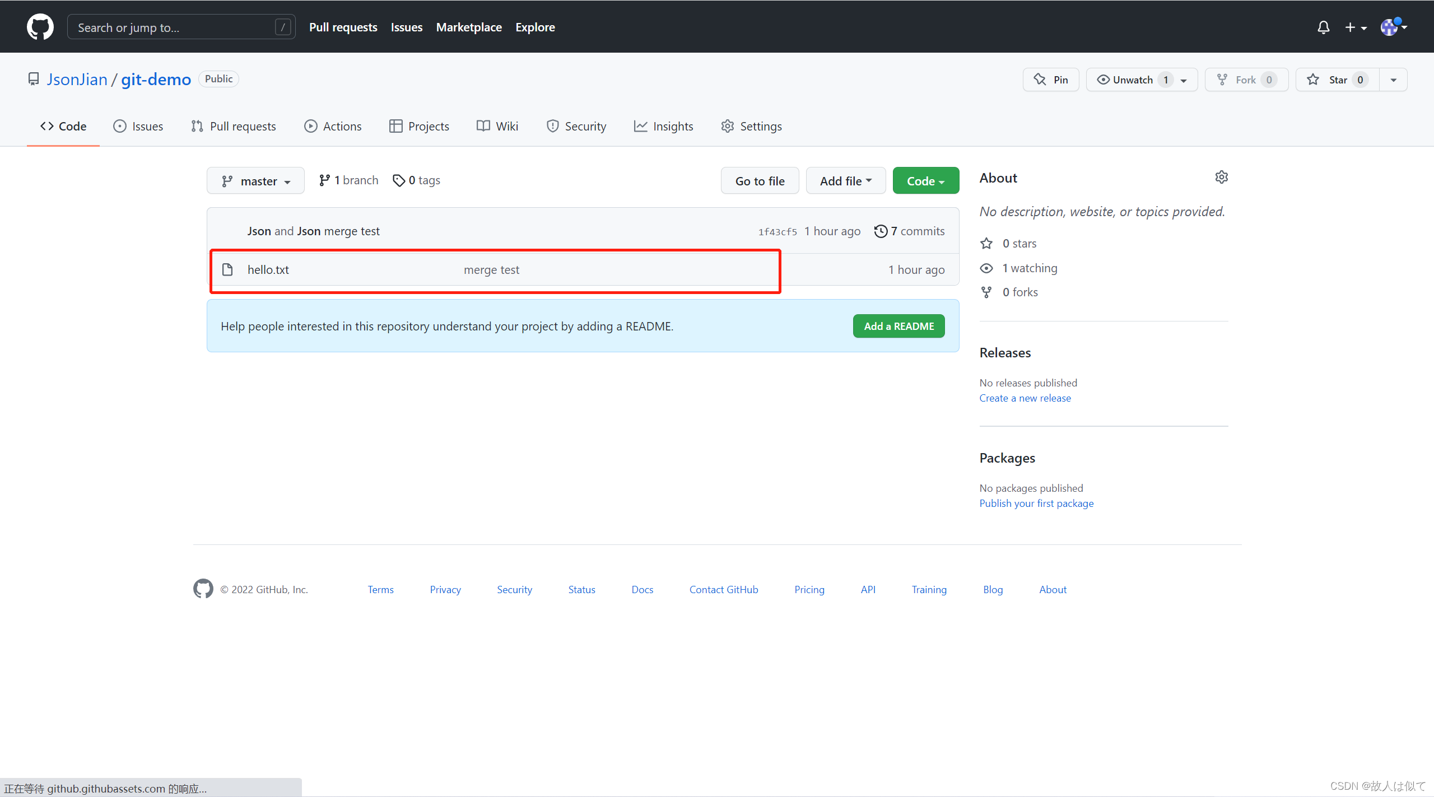Focus the Search or jump to field
1434x797 pixels.
pyautogui.click(x=181, y=27)
